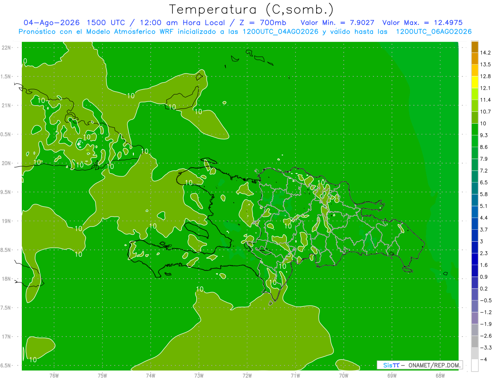494x381 pixels.
Task: Click the "74W" longitude axis label
Action: (x=150, y=376)
